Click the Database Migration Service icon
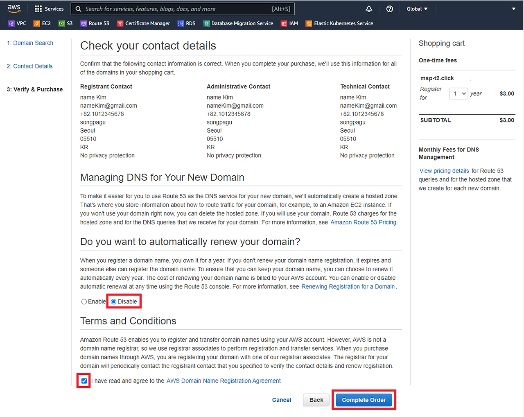The image size is (524, 417). [206, 23]
